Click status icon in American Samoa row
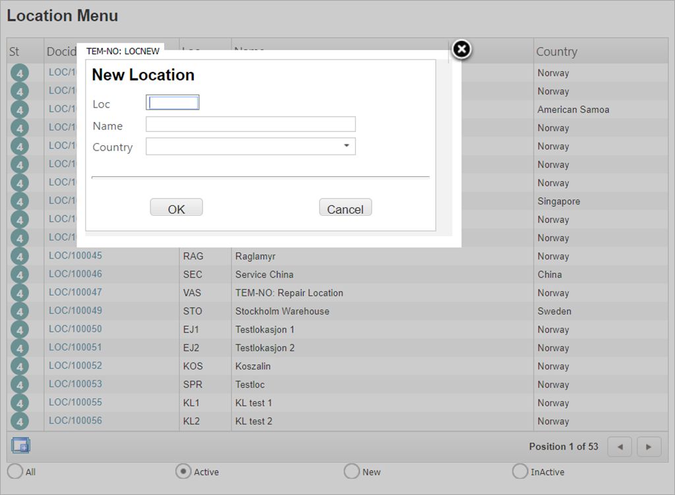The image size is (675, 495). [x=20, y=110]
